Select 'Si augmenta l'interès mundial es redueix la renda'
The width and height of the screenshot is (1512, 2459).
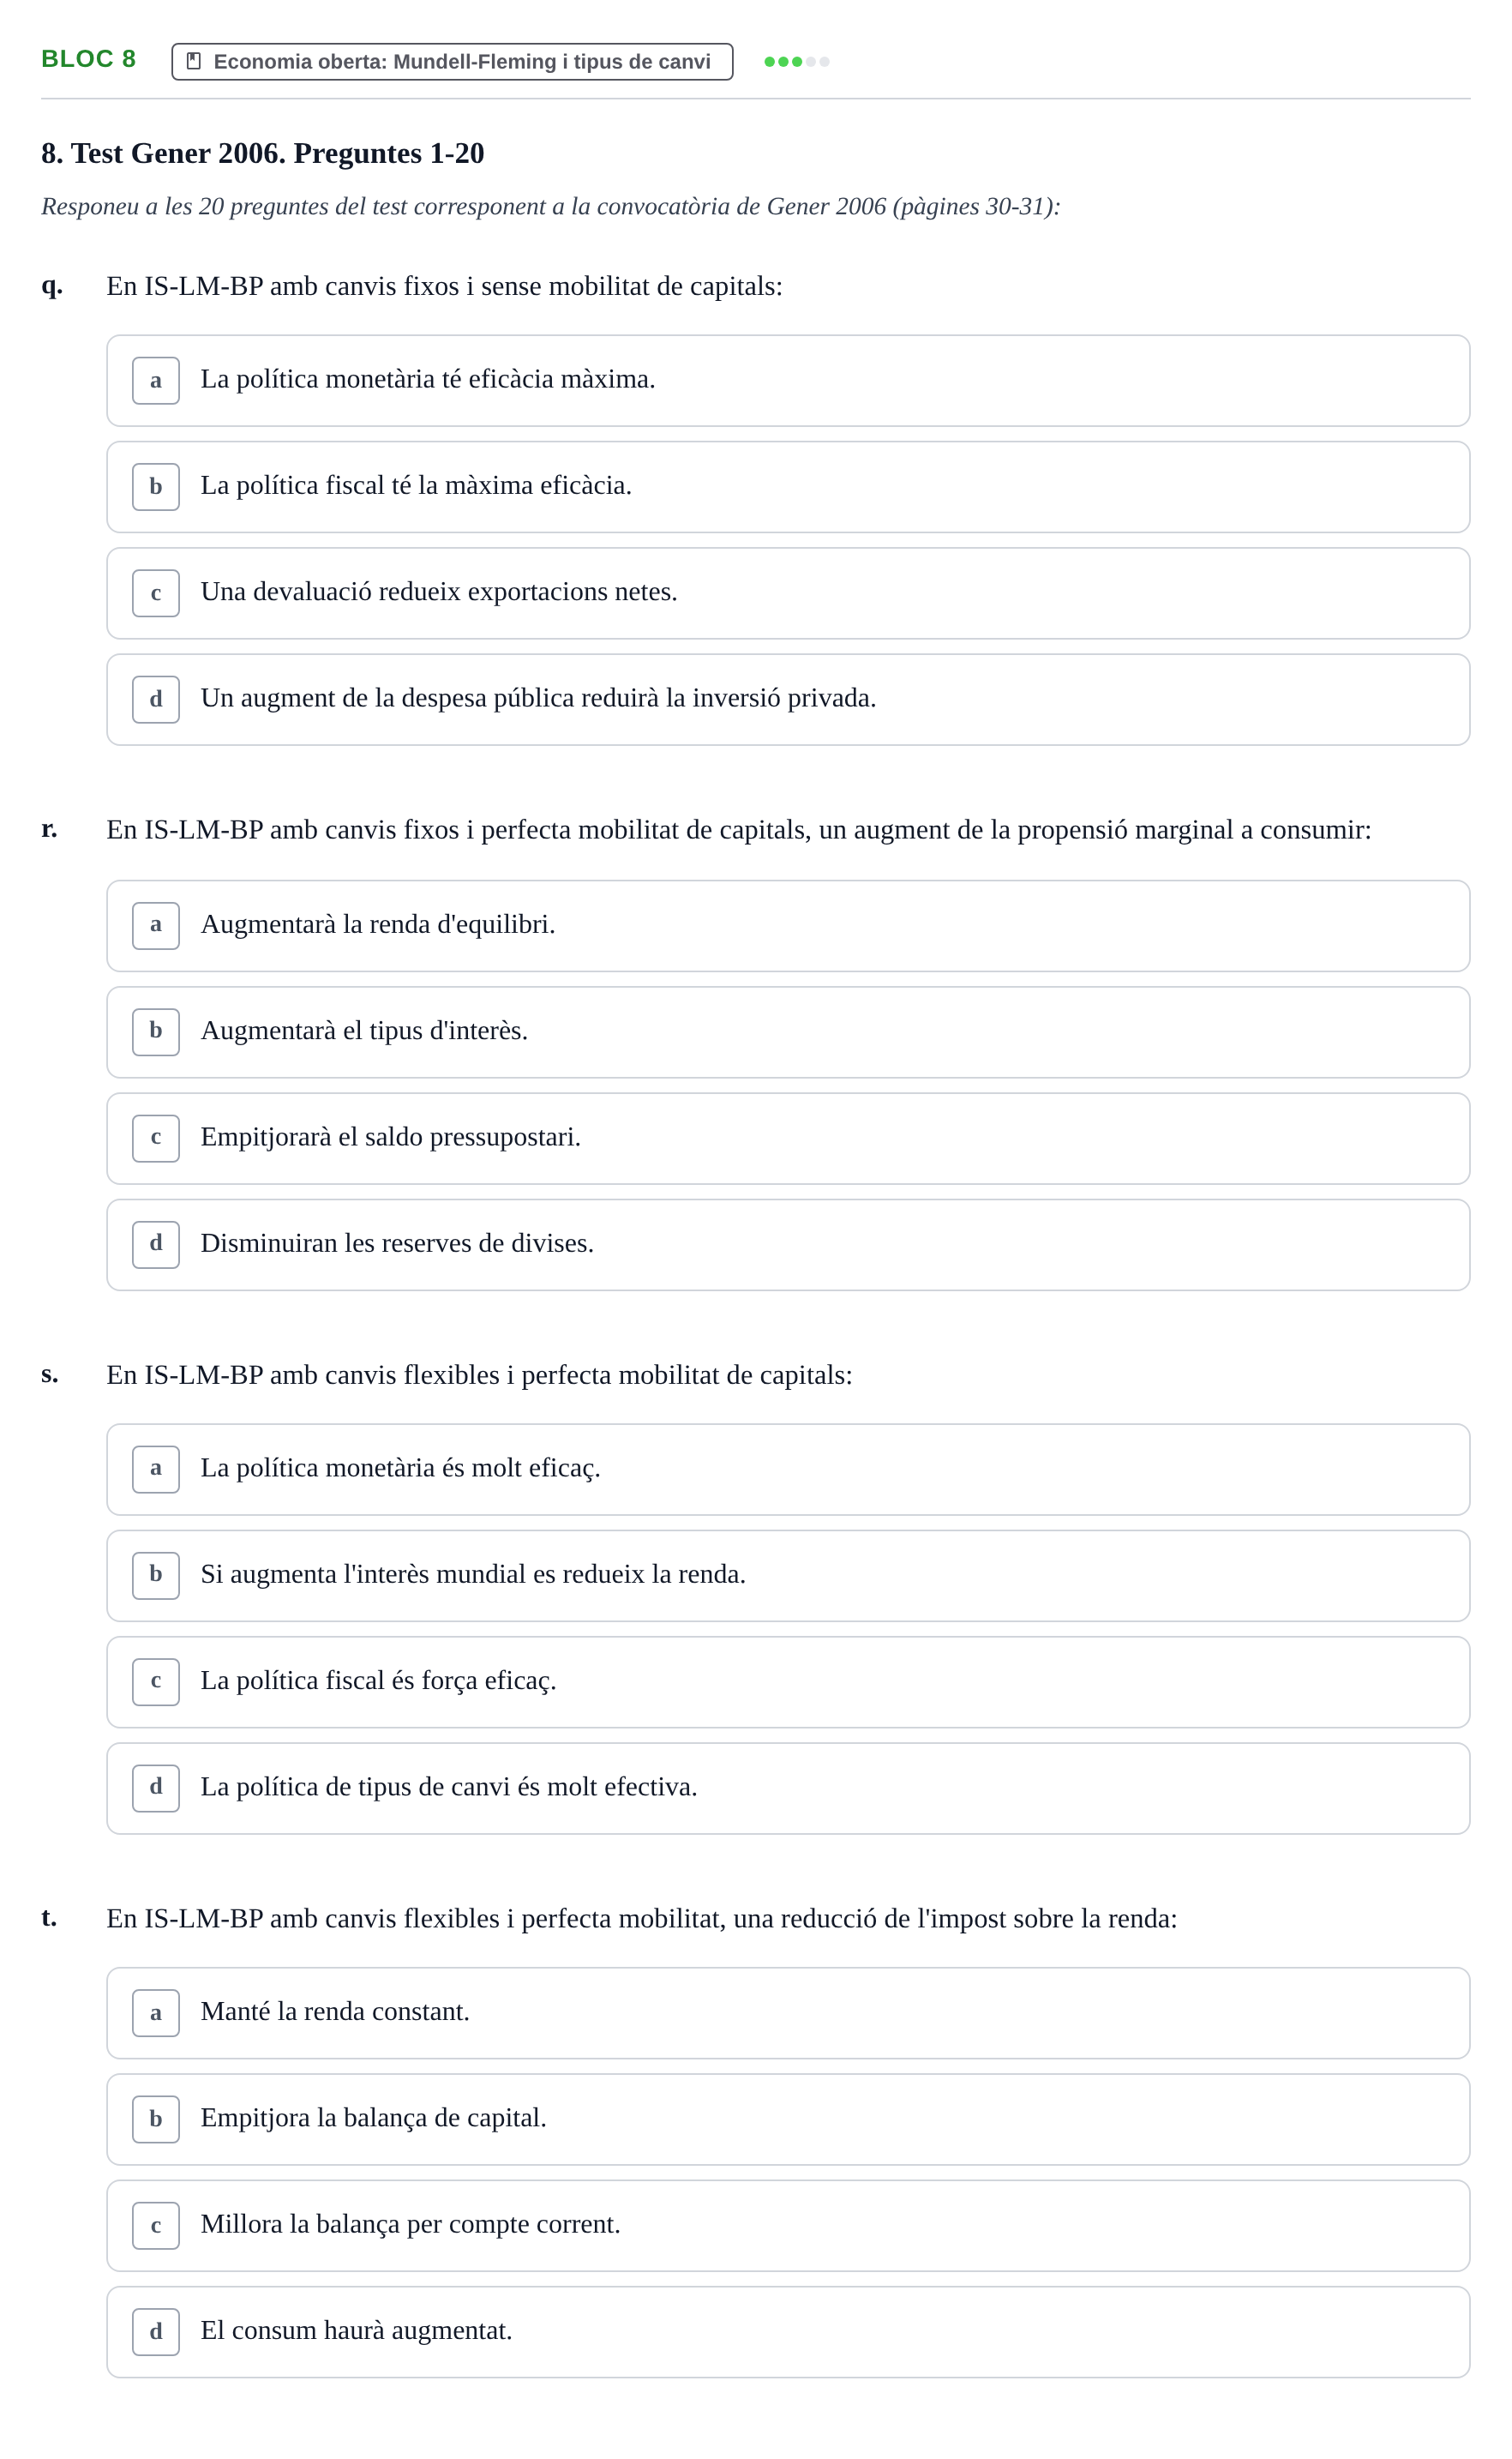(x=788, y=1575)
